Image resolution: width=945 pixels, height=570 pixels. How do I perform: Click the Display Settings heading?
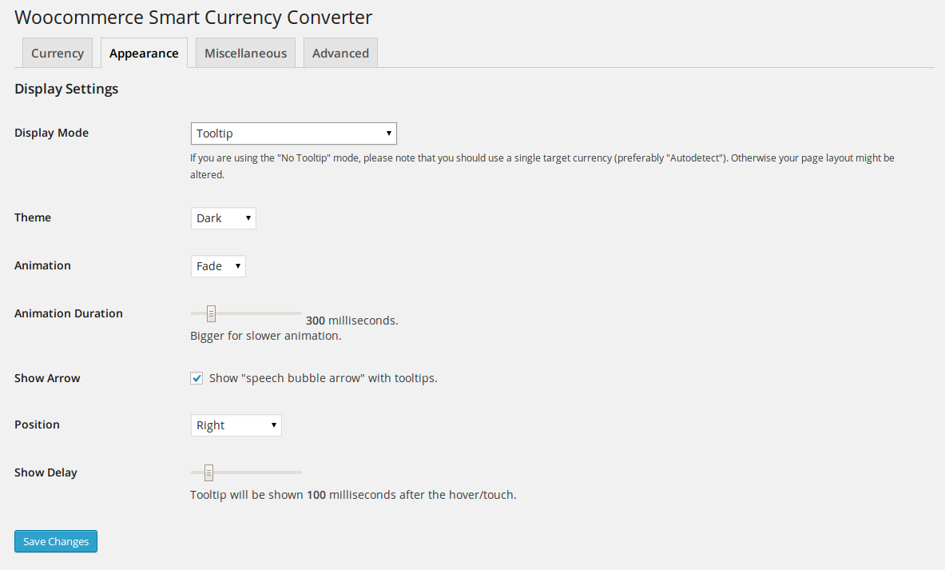[x=66, y=89]
